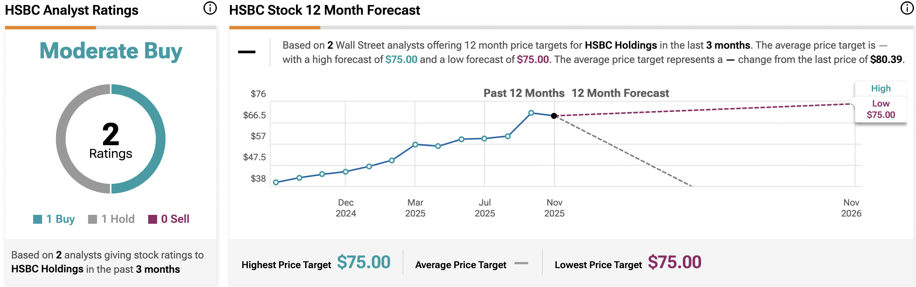
Task: Click the Moderate Buy consensus heading
Action: [111, 51]
